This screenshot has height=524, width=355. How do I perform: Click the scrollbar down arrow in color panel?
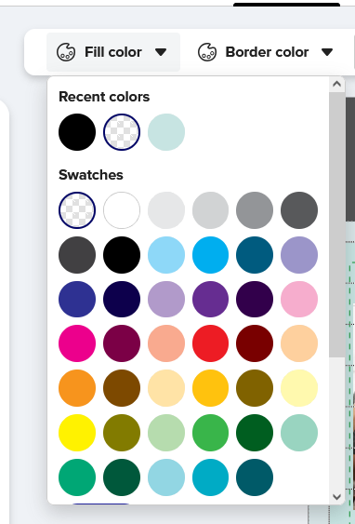click(x=336, y=497)
